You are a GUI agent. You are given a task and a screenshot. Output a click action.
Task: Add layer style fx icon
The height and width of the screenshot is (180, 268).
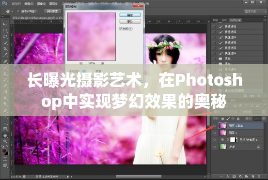coord(228,177)
